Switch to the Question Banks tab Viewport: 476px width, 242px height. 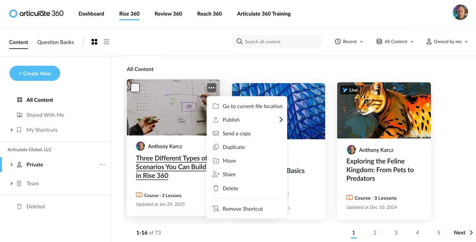point(55,42)
